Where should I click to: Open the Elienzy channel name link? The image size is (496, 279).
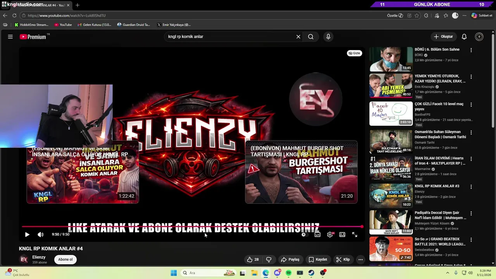point(39,257)
